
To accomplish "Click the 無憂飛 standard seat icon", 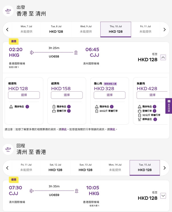I will pyautogui.click(x=139, y=119).
